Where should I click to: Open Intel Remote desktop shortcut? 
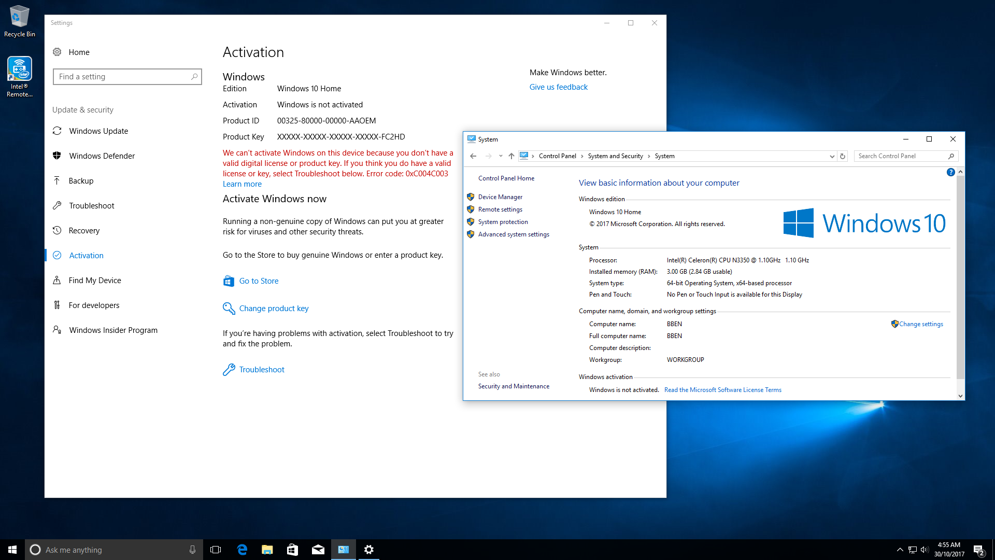(x=20, y=77)
